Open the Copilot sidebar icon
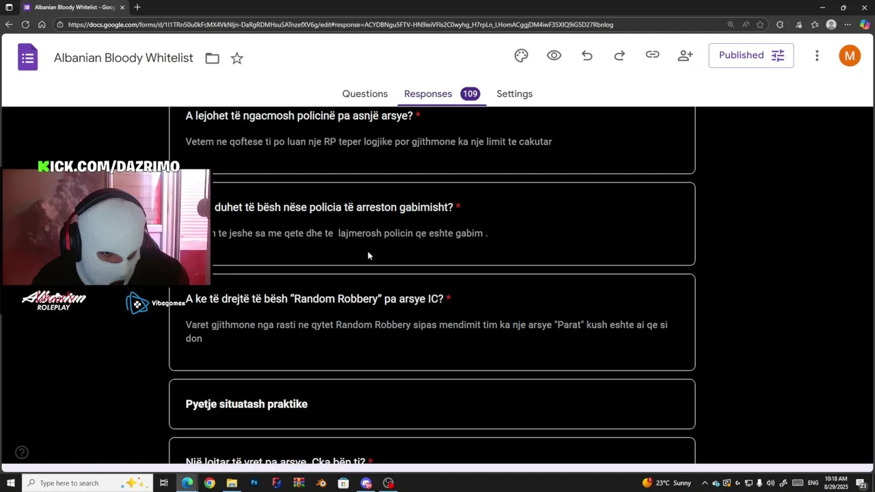The height and width of the screenshot is (492, 875). point(865,25)
